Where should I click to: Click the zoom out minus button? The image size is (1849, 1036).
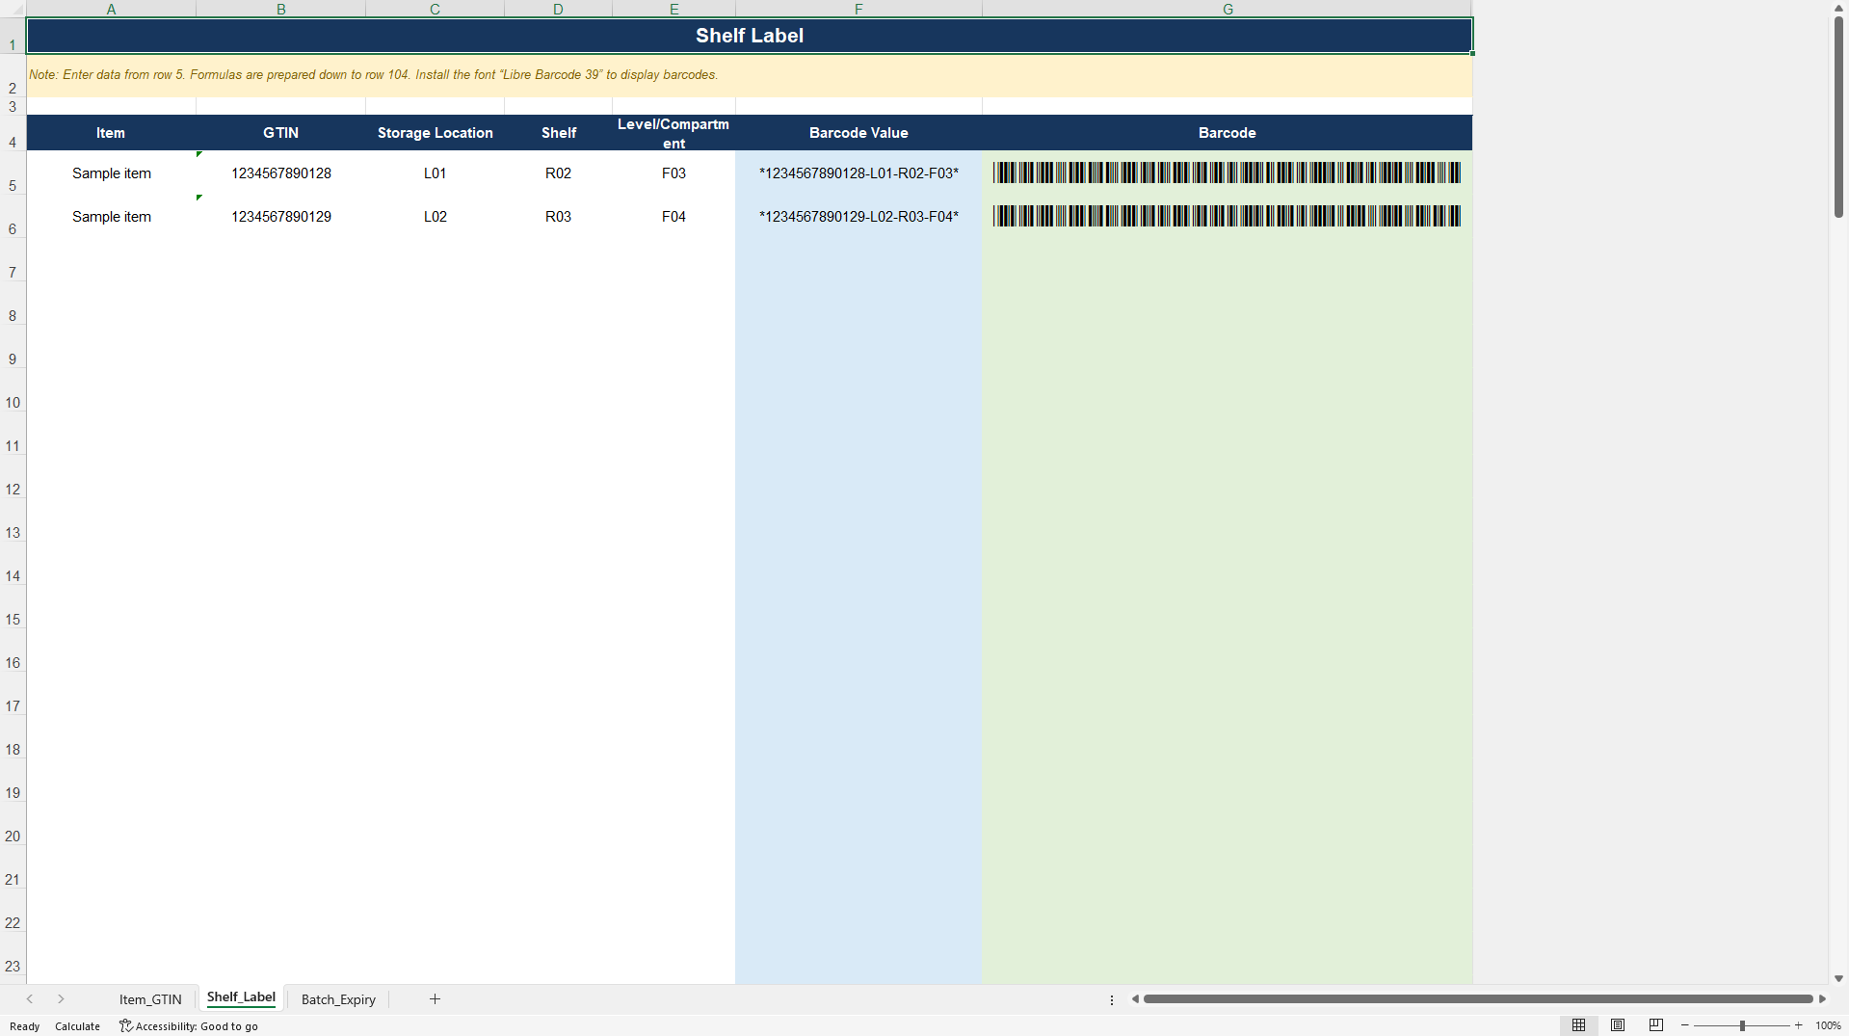pyautogui.click(x=1684, y=1025)
